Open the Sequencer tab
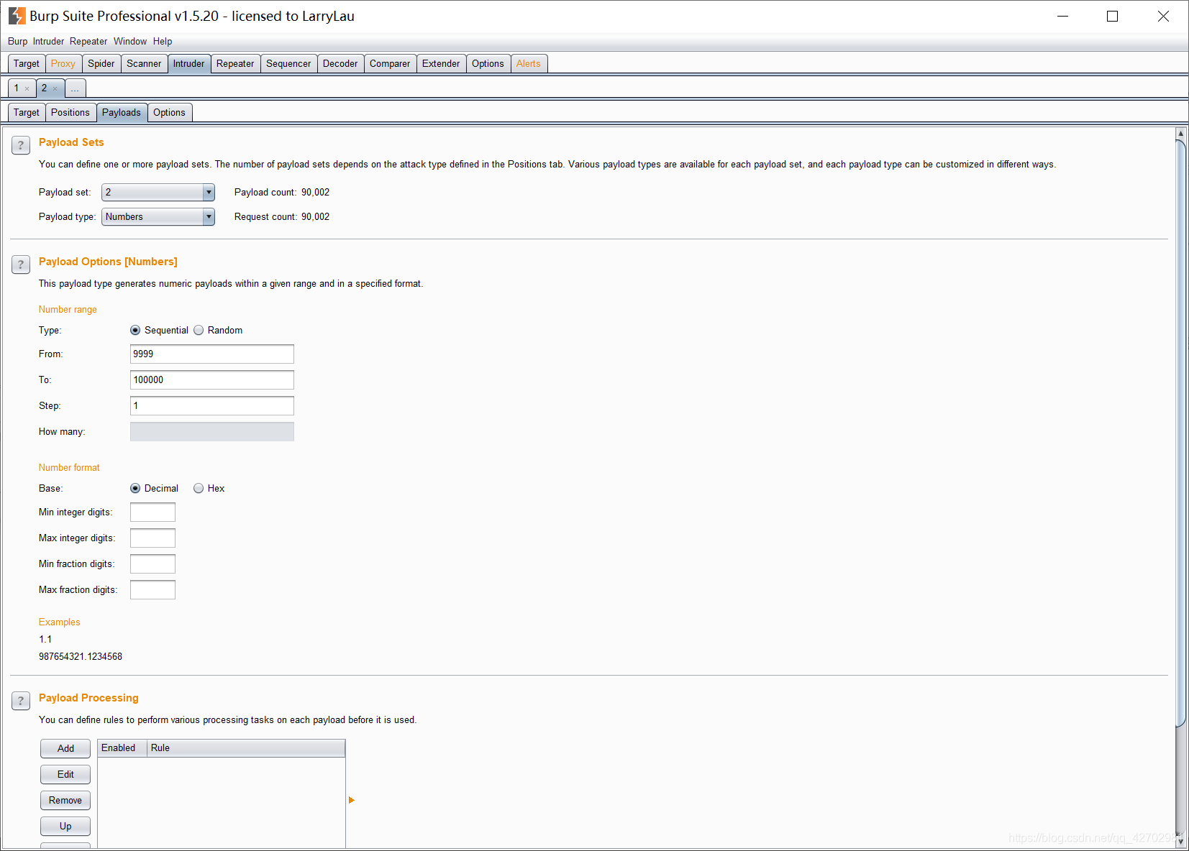The image size is (1189, 851). tap(288, 64)
